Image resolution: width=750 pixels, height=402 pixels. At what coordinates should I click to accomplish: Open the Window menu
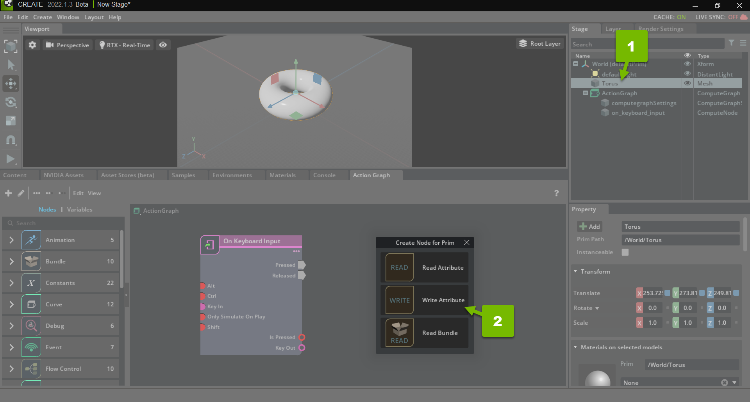(x=68, y=17)
